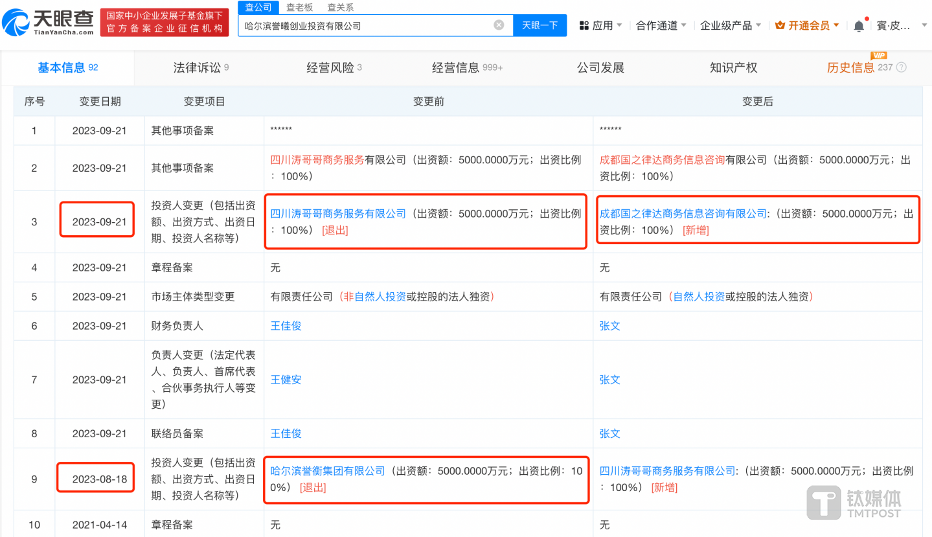Open the 知识产权 section
This screenshot has width=932, height=537.
[733, 67]
